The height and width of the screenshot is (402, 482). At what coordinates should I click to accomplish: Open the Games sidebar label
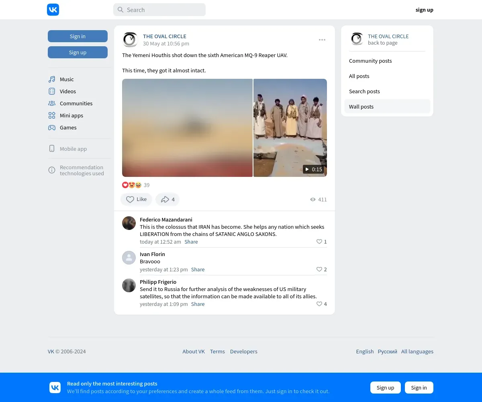pos(68,127)
